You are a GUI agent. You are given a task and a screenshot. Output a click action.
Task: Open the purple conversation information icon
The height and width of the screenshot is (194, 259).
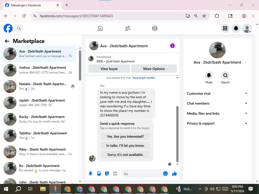[x=172, y=46]
